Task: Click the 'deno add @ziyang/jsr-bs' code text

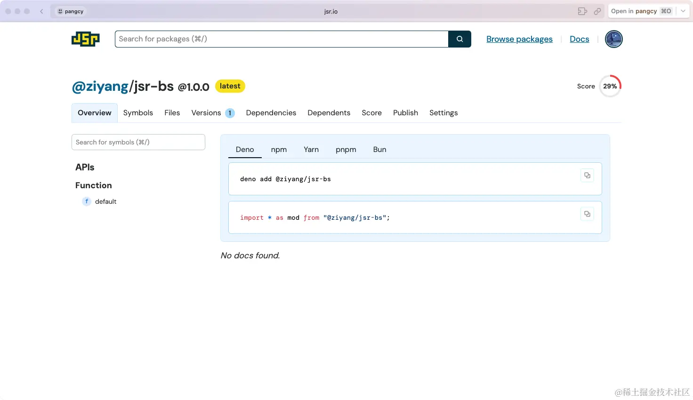Action: point(285,179)
